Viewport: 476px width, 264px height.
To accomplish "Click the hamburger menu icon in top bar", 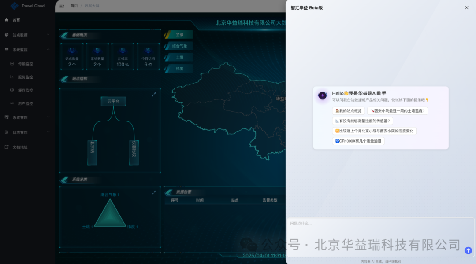I will tap(61, 6).
